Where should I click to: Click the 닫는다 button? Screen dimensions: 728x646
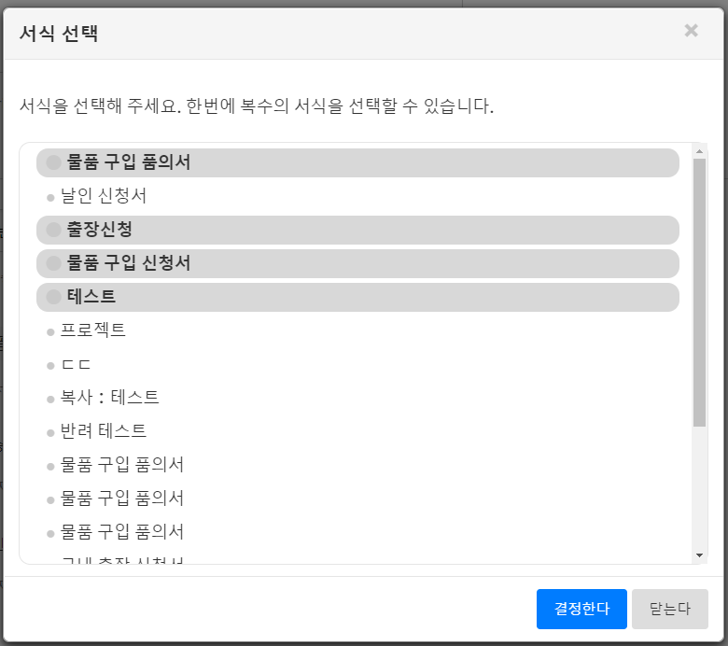click(x=669, y=609)
